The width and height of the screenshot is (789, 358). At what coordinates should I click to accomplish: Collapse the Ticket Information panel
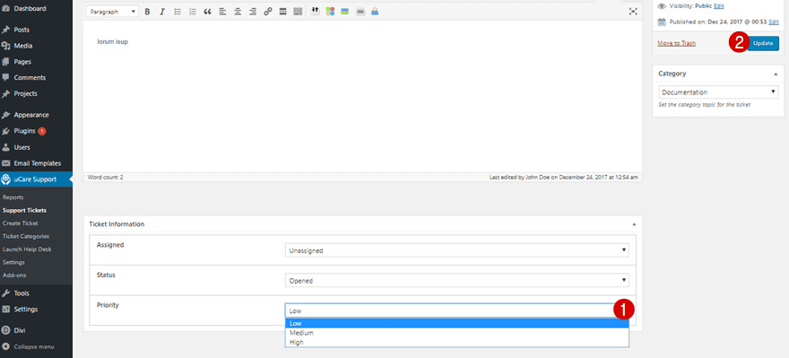click(x=634, y=224)
